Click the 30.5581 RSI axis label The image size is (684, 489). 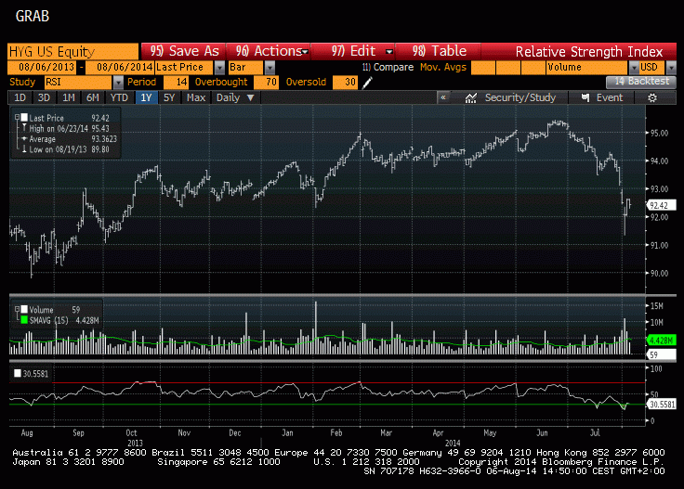(x=662, y=405)
